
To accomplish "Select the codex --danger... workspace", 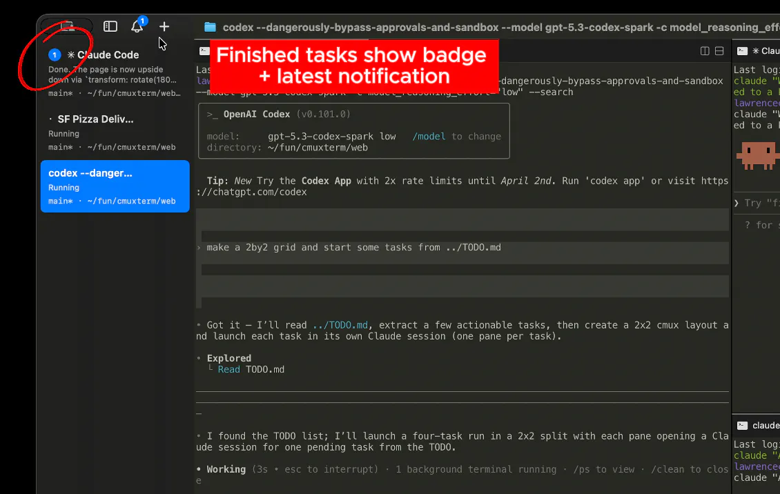I will (x=115, y=186).
